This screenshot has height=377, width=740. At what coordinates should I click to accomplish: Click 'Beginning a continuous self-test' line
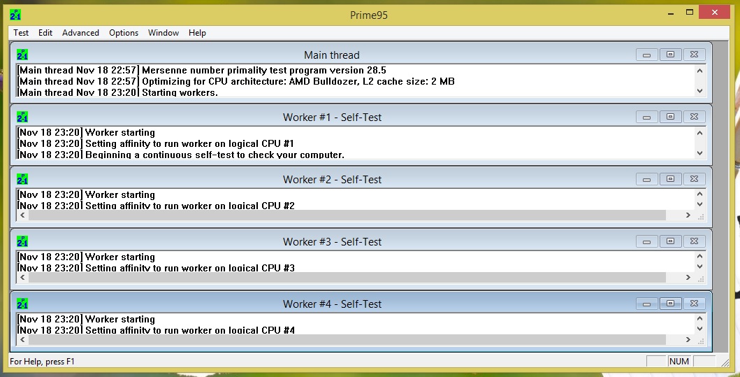[x=181, y=155]
